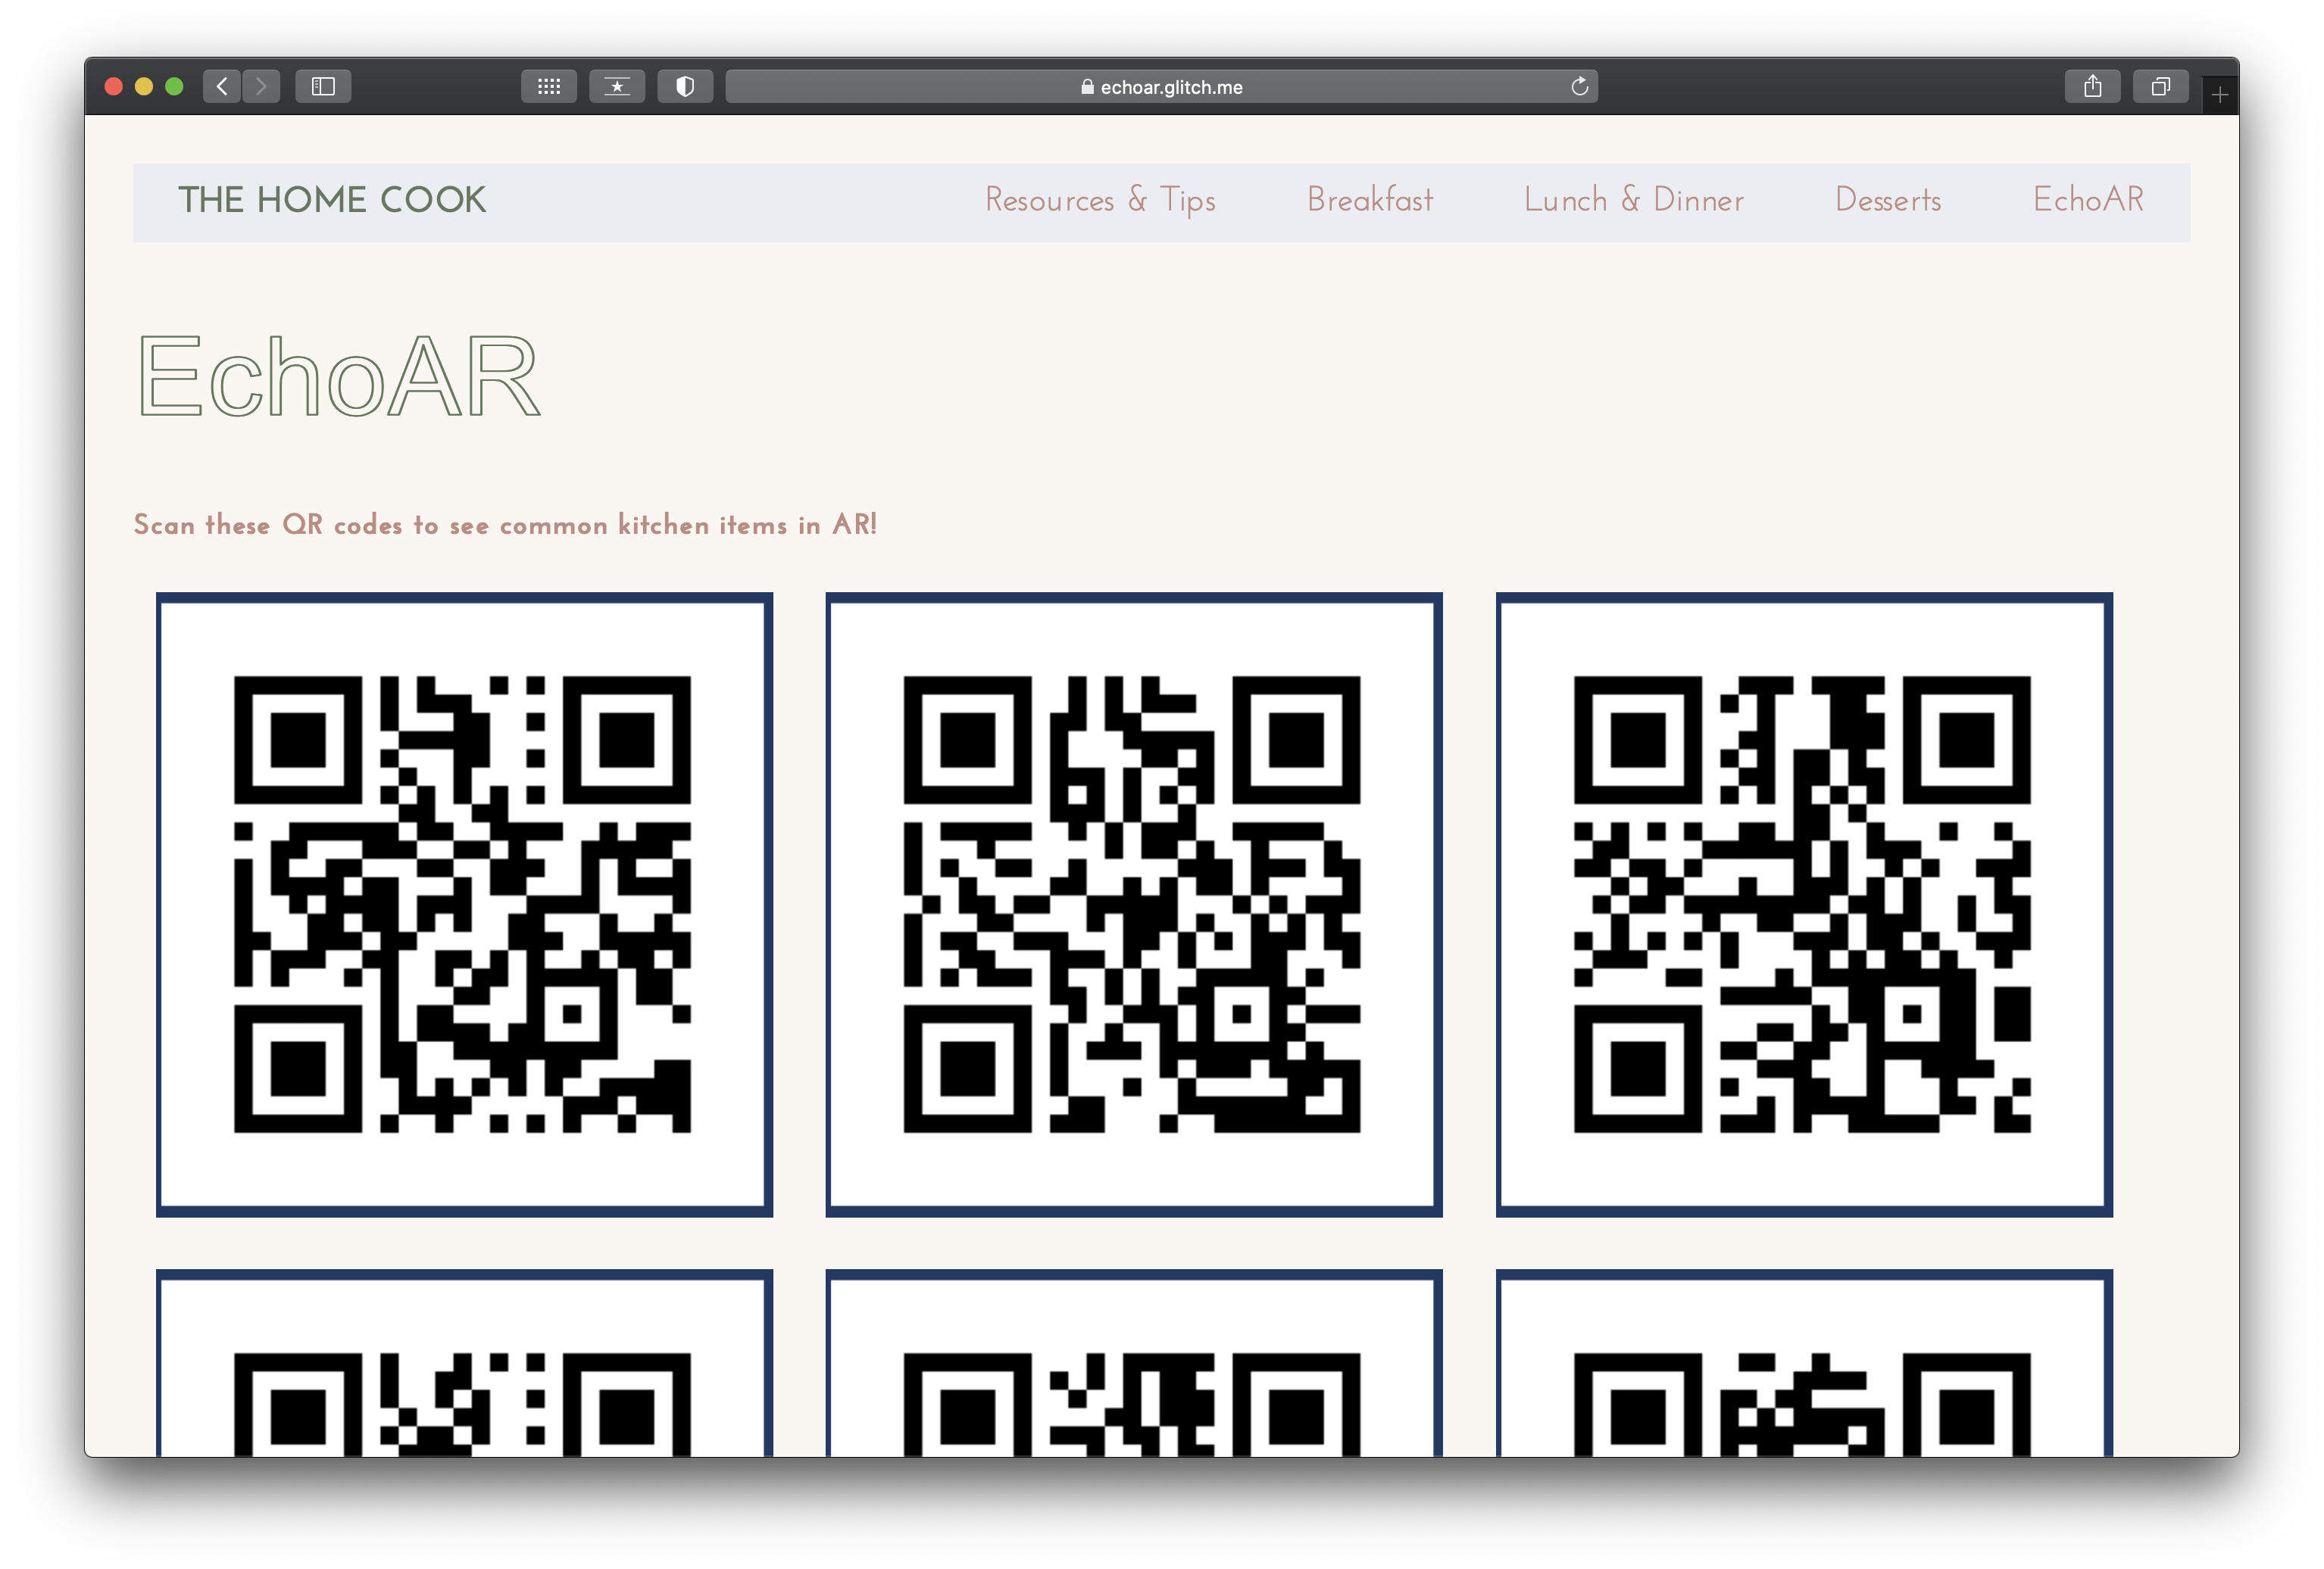This screenshot has height=1569, width=2324.
Task: Click the Safari back arrow button
Action: coord(222,87)
